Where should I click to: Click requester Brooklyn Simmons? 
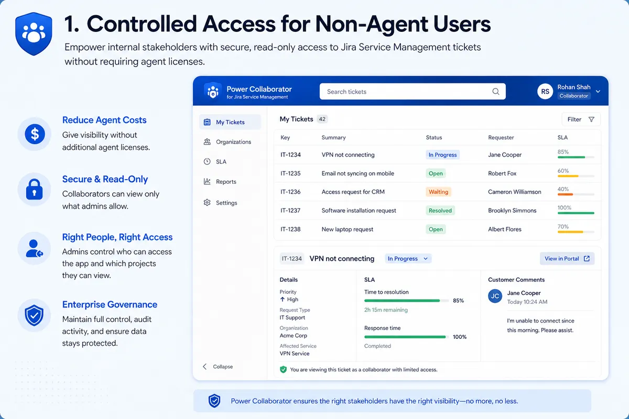point(512,211)
